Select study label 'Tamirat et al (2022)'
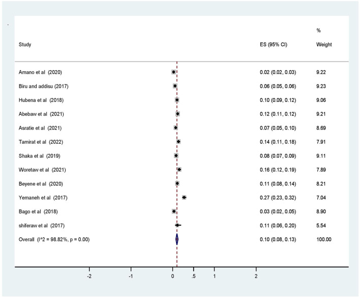 point(41,142)
